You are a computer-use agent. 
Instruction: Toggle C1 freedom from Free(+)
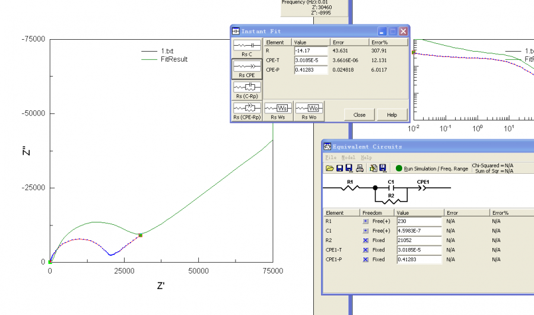pos(365,230)
